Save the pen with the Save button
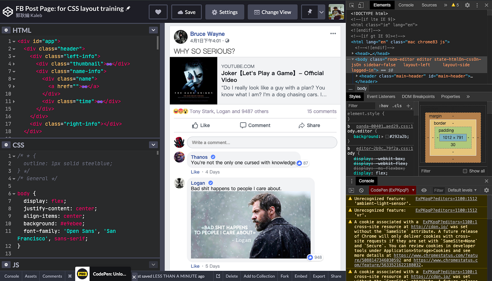This screenshot has height=281, width=492. click(x=186, y=12)
